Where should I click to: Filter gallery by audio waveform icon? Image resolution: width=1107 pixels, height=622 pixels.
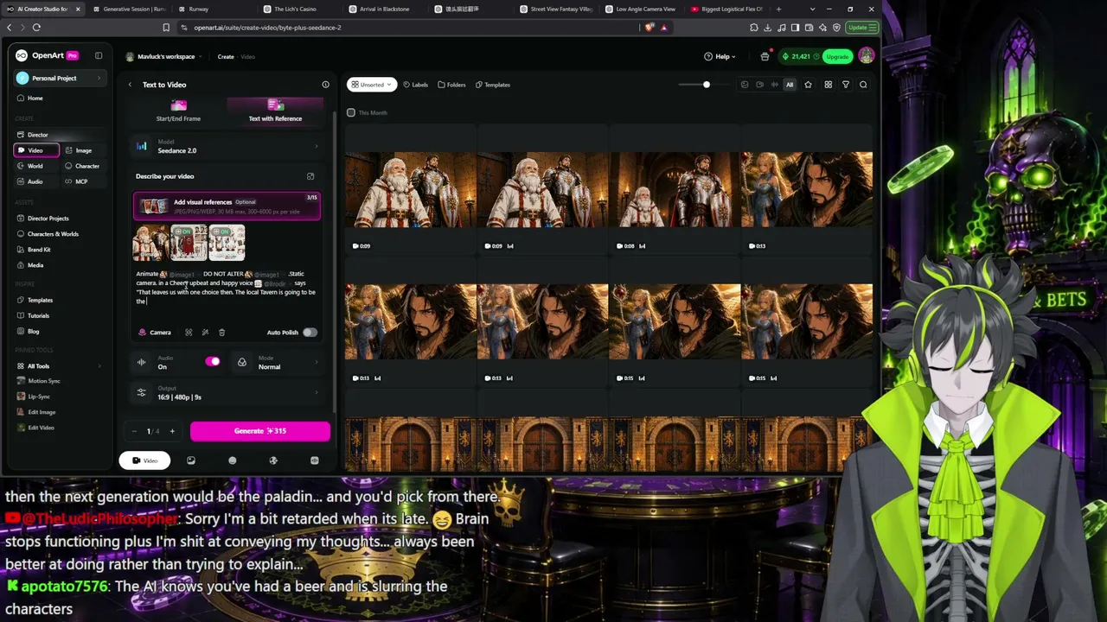point(775,85)
